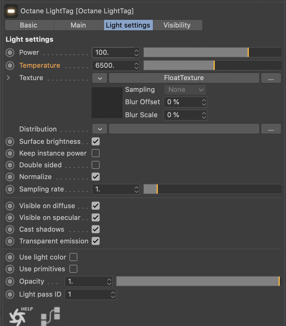
Task: Open the Texture dropdown arrow
Action: (100, 78)
